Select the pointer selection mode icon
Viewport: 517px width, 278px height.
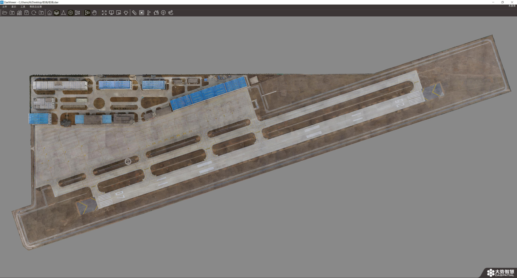87,13
